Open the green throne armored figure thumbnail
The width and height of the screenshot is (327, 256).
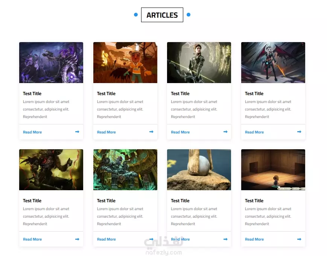click(x=125, y=170)
